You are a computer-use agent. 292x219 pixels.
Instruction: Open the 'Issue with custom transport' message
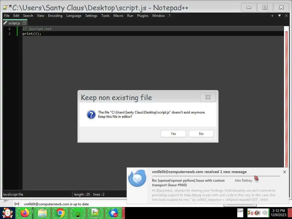(x=188, y=183)
